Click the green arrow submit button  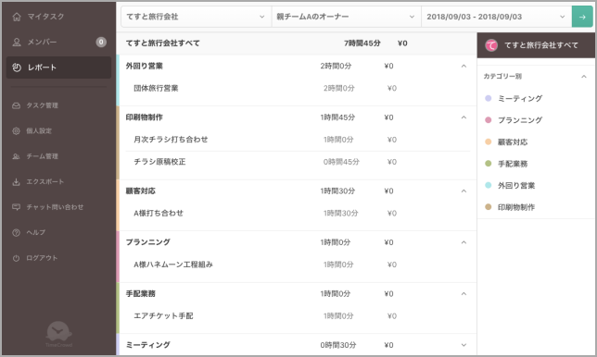(582, 17)
